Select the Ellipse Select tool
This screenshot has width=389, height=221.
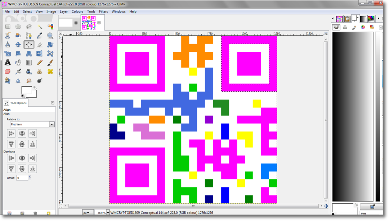click(x=18, y=27)
